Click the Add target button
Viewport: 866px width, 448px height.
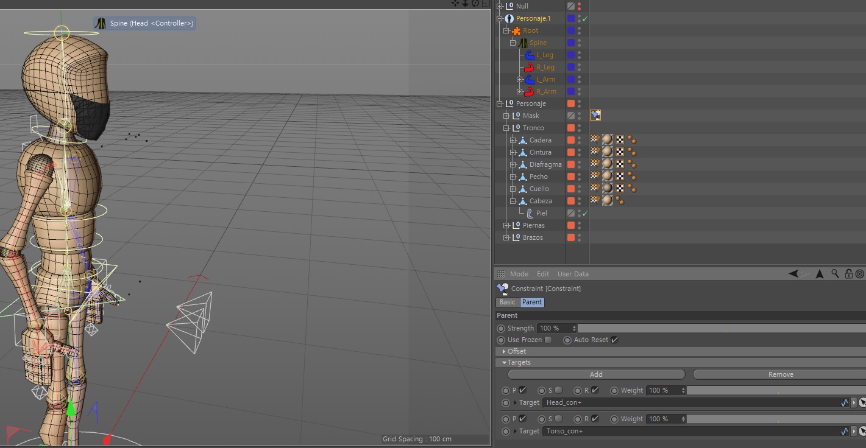pos(596,374)
